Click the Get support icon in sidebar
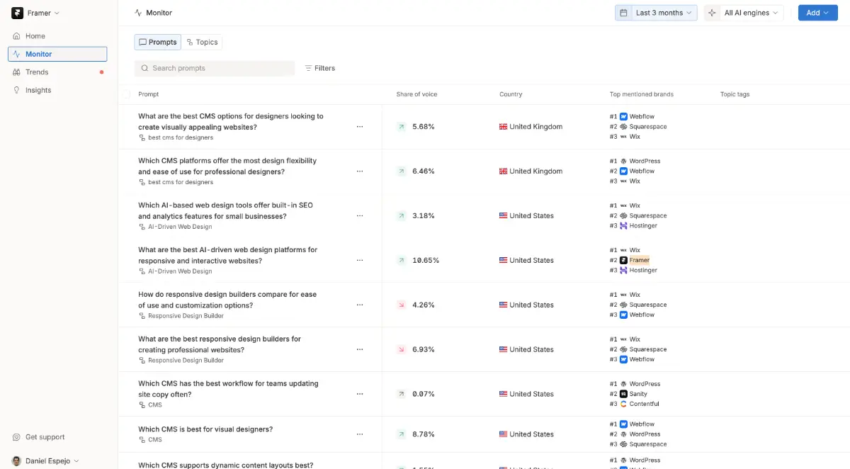 17,437
